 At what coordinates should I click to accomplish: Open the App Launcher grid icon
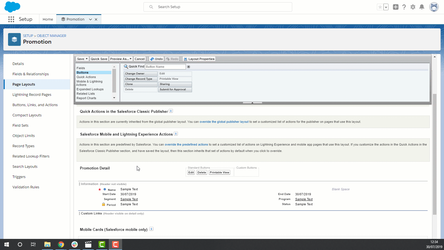click(x=11, y=19)
